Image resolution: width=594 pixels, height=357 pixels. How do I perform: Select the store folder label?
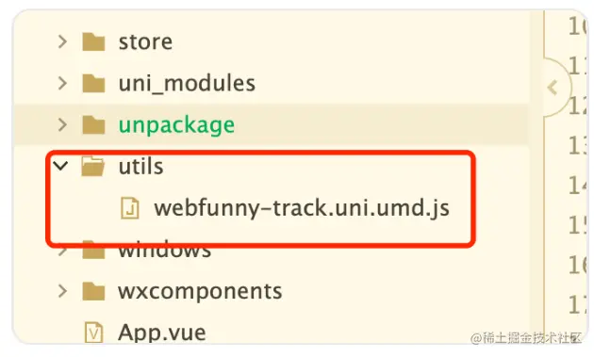145,42
